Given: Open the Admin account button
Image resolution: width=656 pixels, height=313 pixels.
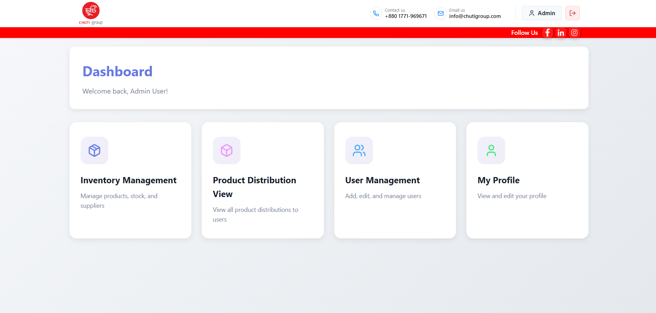Looking at the screenshot, I should (x=542, y=13).
